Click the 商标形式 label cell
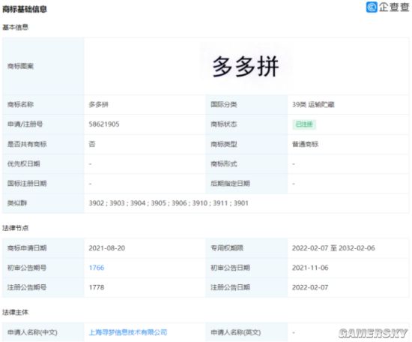This screenshot has width=412, height=342. pos(246,163)
